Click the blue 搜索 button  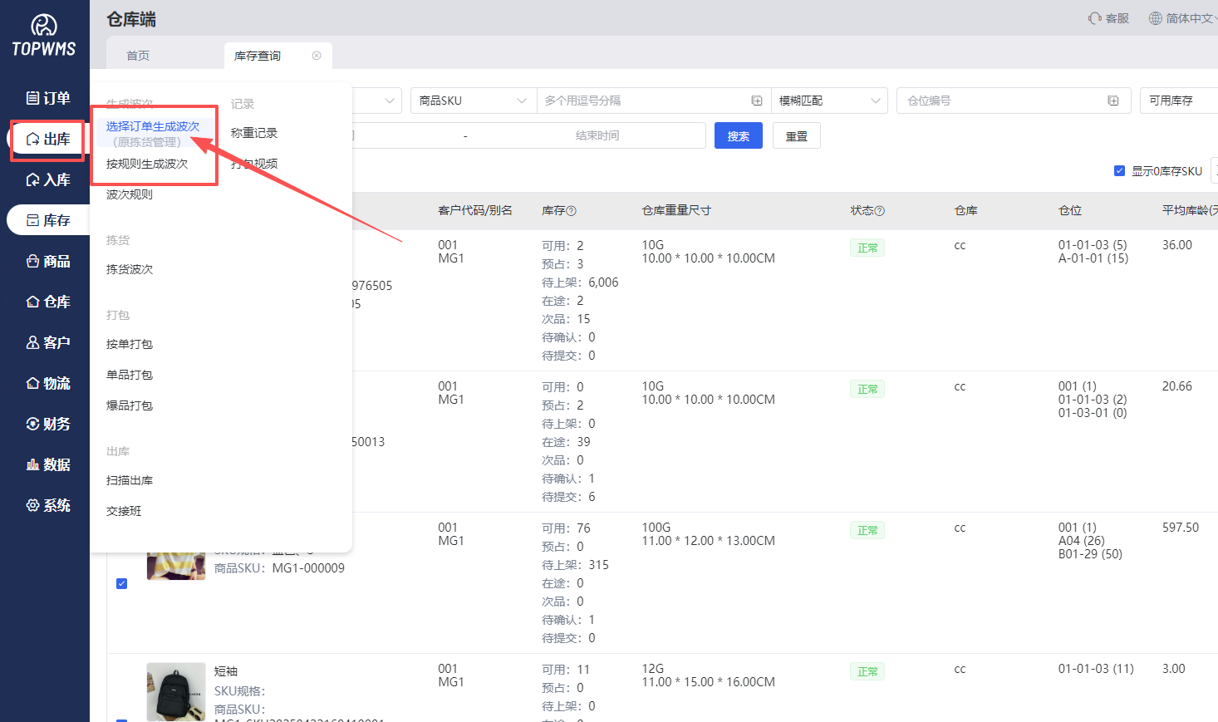(x=738, y=136)
